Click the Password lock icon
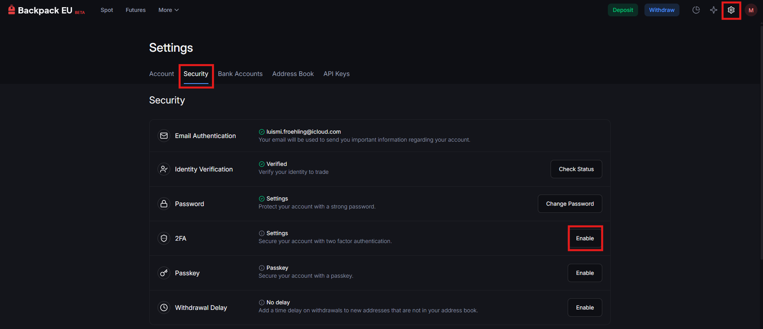Viewport: 763px width, 329px height. [164, 204]
